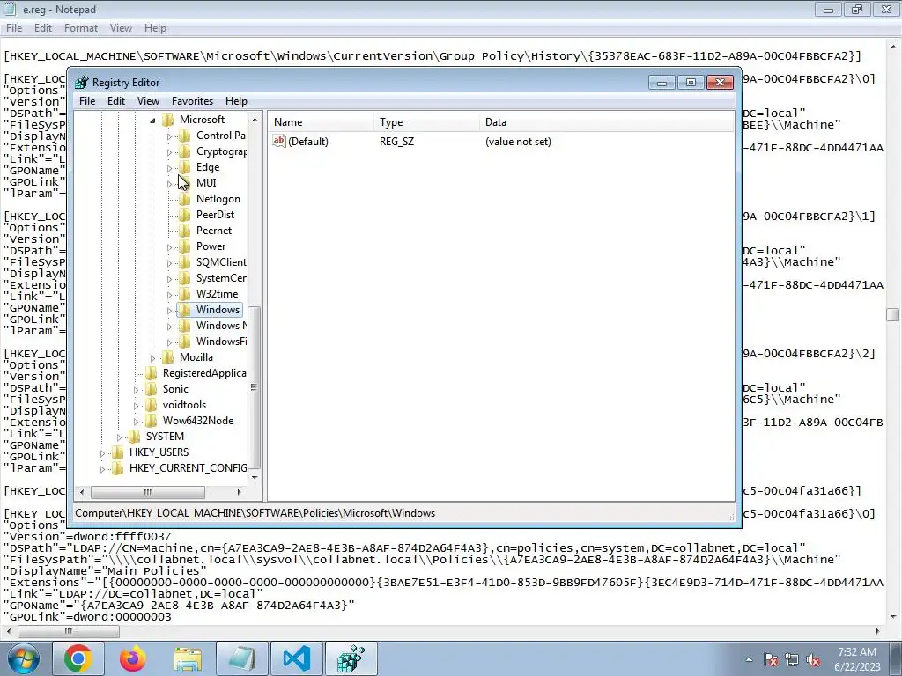Collapse the Microsoft tree node
Viewport: 902px width, 676px height.
click(x=152, y=120)
